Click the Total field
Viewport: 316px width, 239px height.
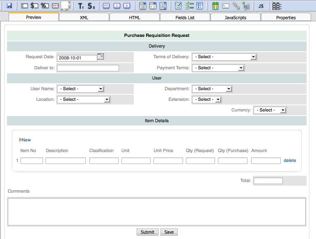(x=268, y=181)
